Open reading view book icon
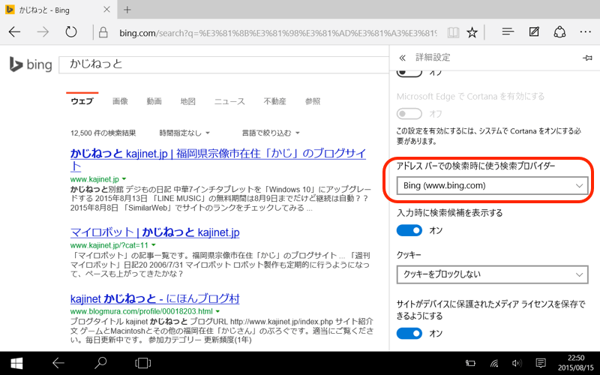The image size is (600, 375). (x=452, y=33)
